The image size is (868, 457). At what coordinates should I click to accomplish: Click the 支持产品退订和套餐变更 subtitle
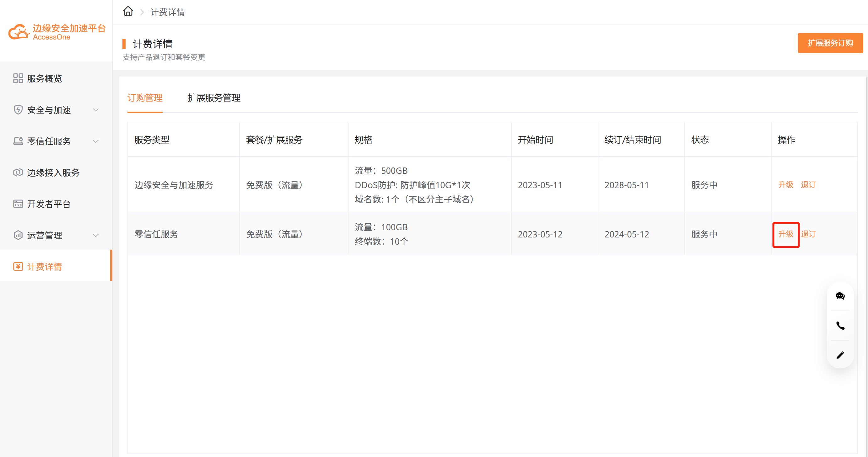[164, 57]
